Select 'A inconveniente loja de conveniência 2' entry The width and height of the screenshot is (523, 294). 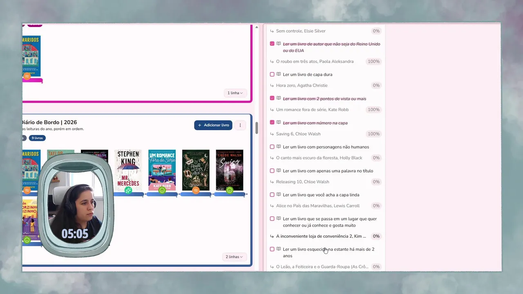(321, 236)
